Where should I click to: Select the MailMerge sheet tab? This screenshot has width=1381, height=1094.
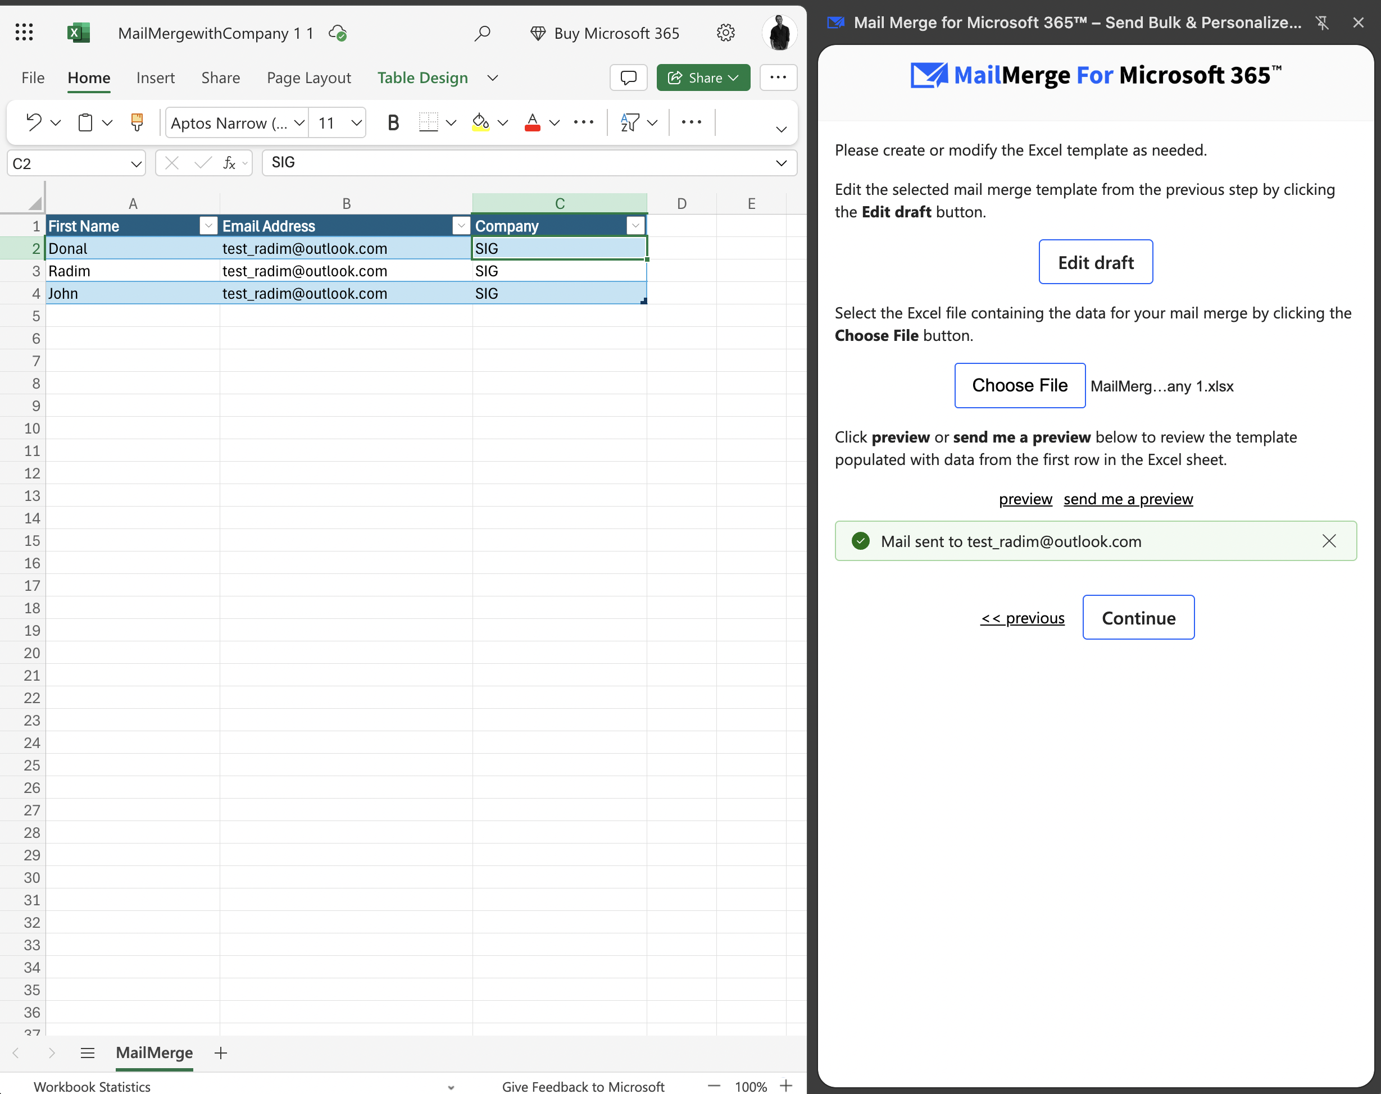[x=155, y=1053]
